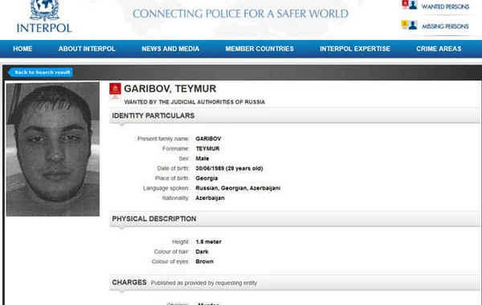Open the ABOUT INTERPOL menu

pos(87,49)
